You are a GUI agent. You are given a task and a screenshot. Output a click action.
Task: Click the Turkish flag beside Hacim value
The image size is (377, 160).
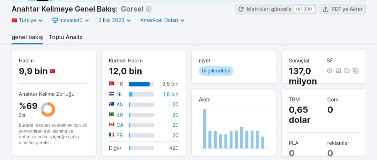point(52,71)
